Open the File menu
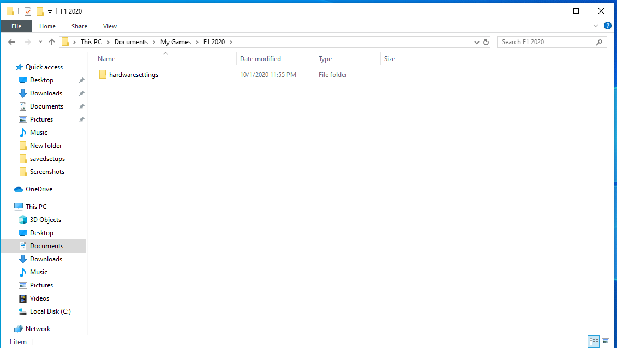The width and height of the screenshot is (617, 348). [x=16, y=26]
